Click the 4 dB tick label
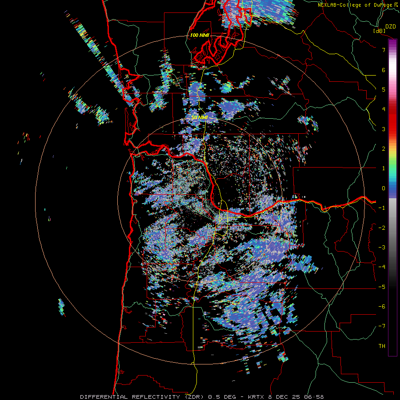The height and width of the screenshot is (400, 400). (x=384, y=109)
